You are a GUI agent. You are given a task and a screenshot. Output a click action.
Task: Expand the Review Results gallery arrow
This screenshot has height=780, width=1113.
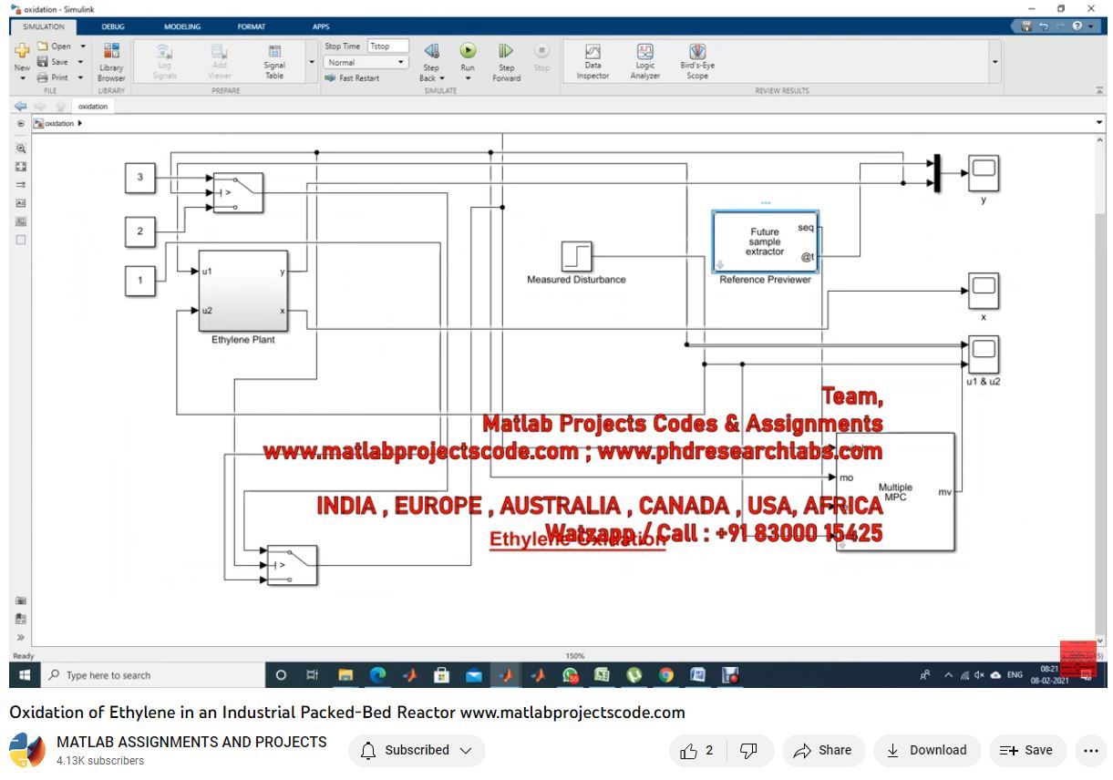point(994,62)
